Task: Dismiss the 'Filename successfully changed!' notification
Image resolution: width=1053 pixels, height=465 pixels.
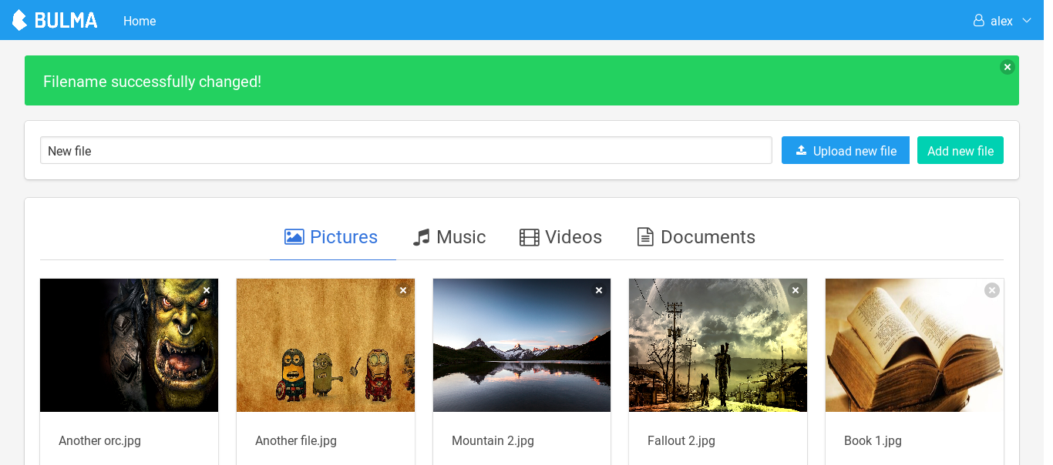Action: pyautogui.click(x=1008, y=67)
